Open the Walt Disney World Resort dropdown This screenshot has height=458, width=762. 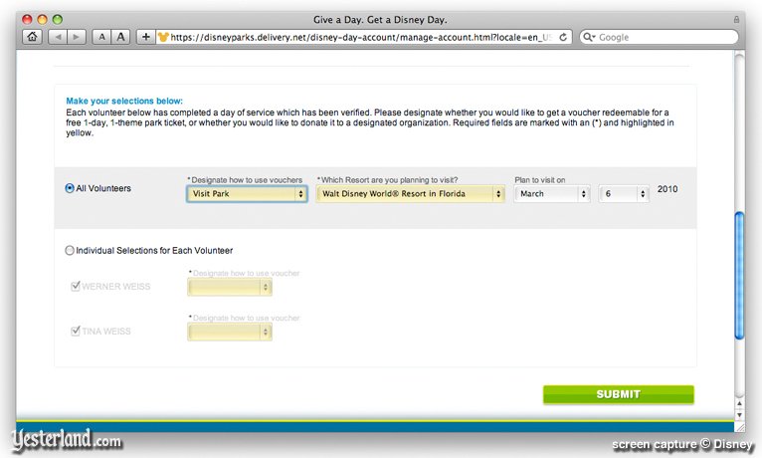tap(410, 193)
